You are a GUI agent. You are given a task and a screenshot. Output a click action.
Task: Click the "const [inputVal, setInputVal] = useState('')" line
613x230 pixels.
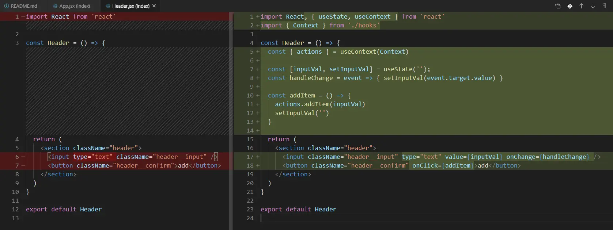point(349,69)
